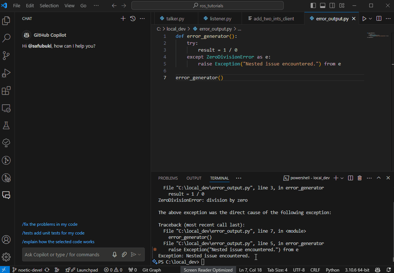Go back with navigation arrow
The width and height of the screenshot is (394, 273).
pos(114,5)
